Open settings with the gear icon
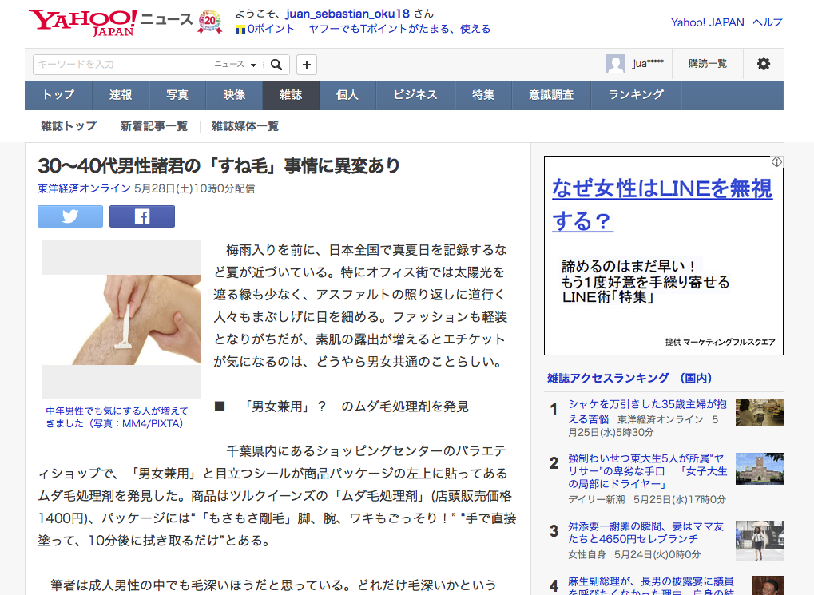The width and height of the screenshot is (814, 595). pos(764,64)
